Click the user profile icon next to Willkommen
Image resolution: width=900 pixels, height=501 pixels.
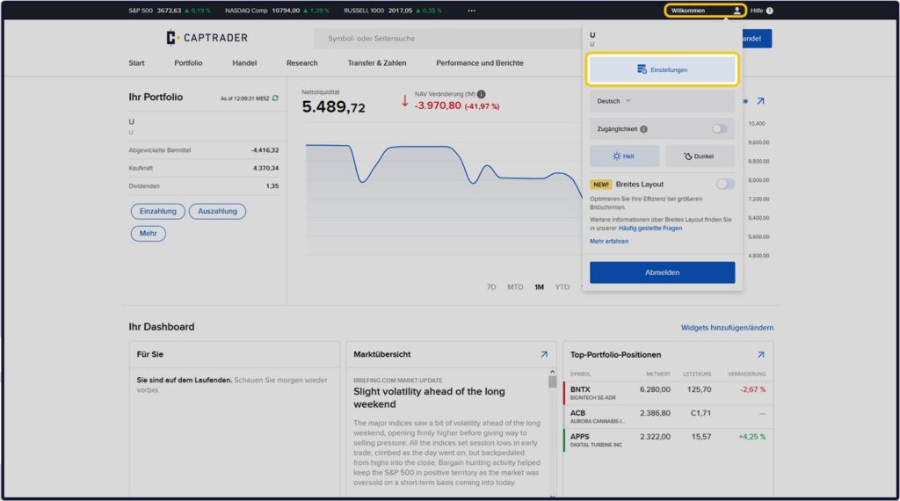coord(737,11)
